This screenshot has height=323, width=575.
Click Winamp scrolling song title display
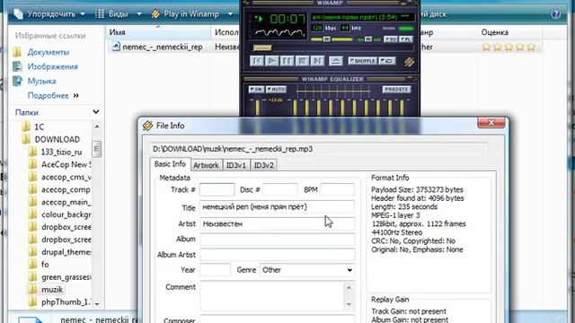pos(361,17)
